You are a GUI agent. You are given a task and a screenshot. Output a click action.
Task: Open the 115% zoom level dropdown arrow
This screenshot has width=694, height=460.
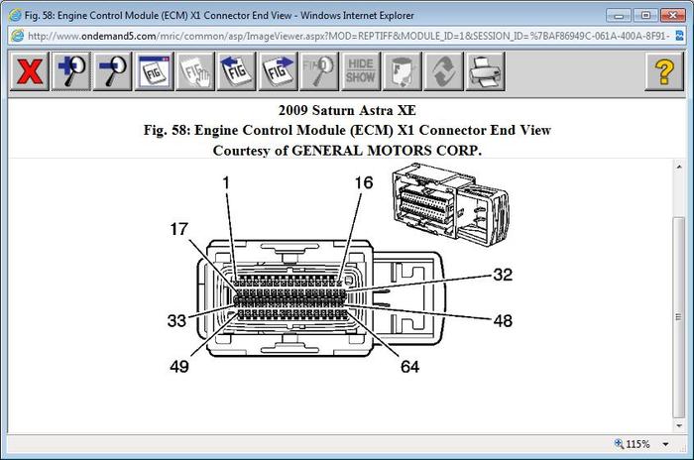point(665,444)
